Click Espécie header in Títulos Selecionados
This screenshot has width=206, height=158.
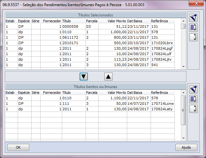[24, 21]
